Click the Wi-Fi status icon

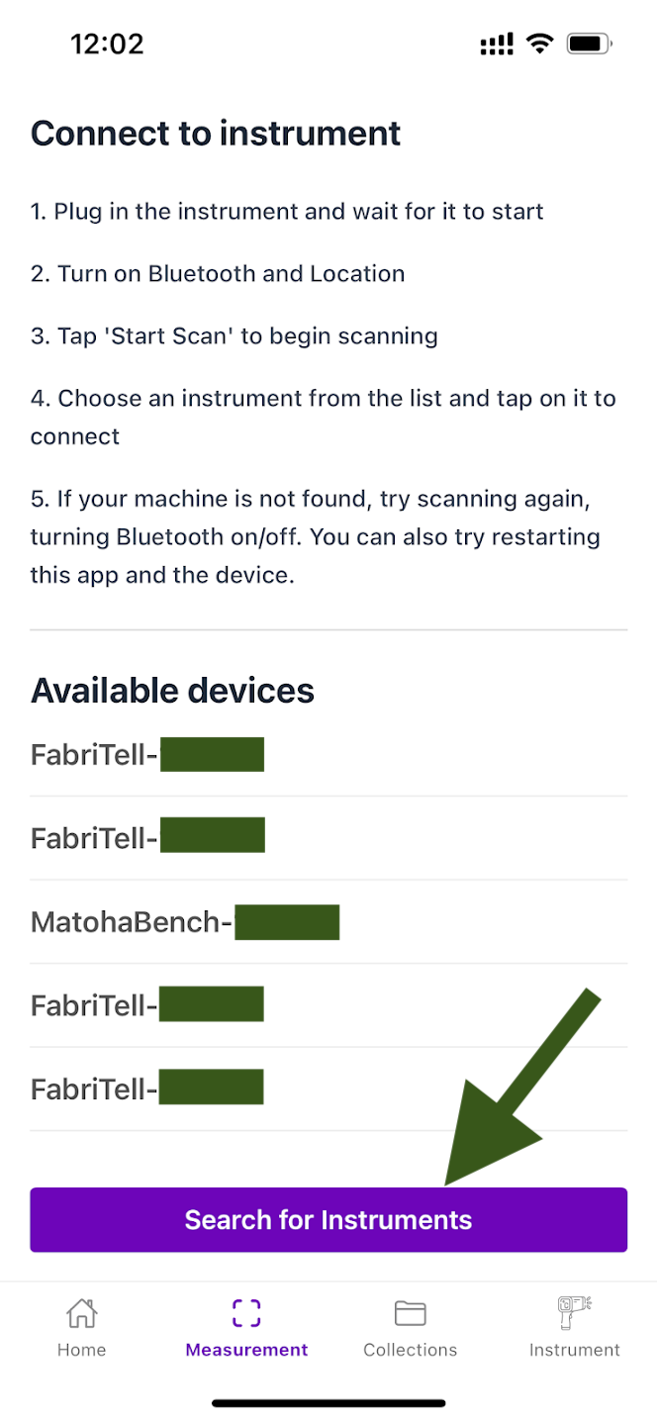(x=539, y=44)
